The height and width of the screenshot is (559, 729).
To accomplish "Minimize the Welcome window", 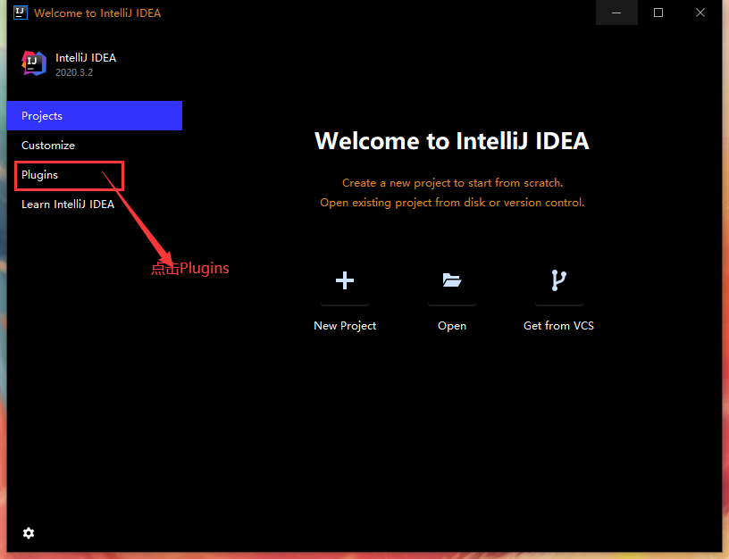I will pyautogui.click(x=616, y=13).
